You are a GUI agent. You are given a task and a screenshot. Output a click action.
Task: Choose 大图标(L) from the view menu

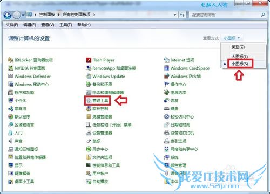pos(240,56)
